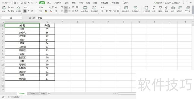Image resolution: width=194 pixels, height=99 pixels.
Task: Toggle Bold formatting
Action: pos(25,11)
